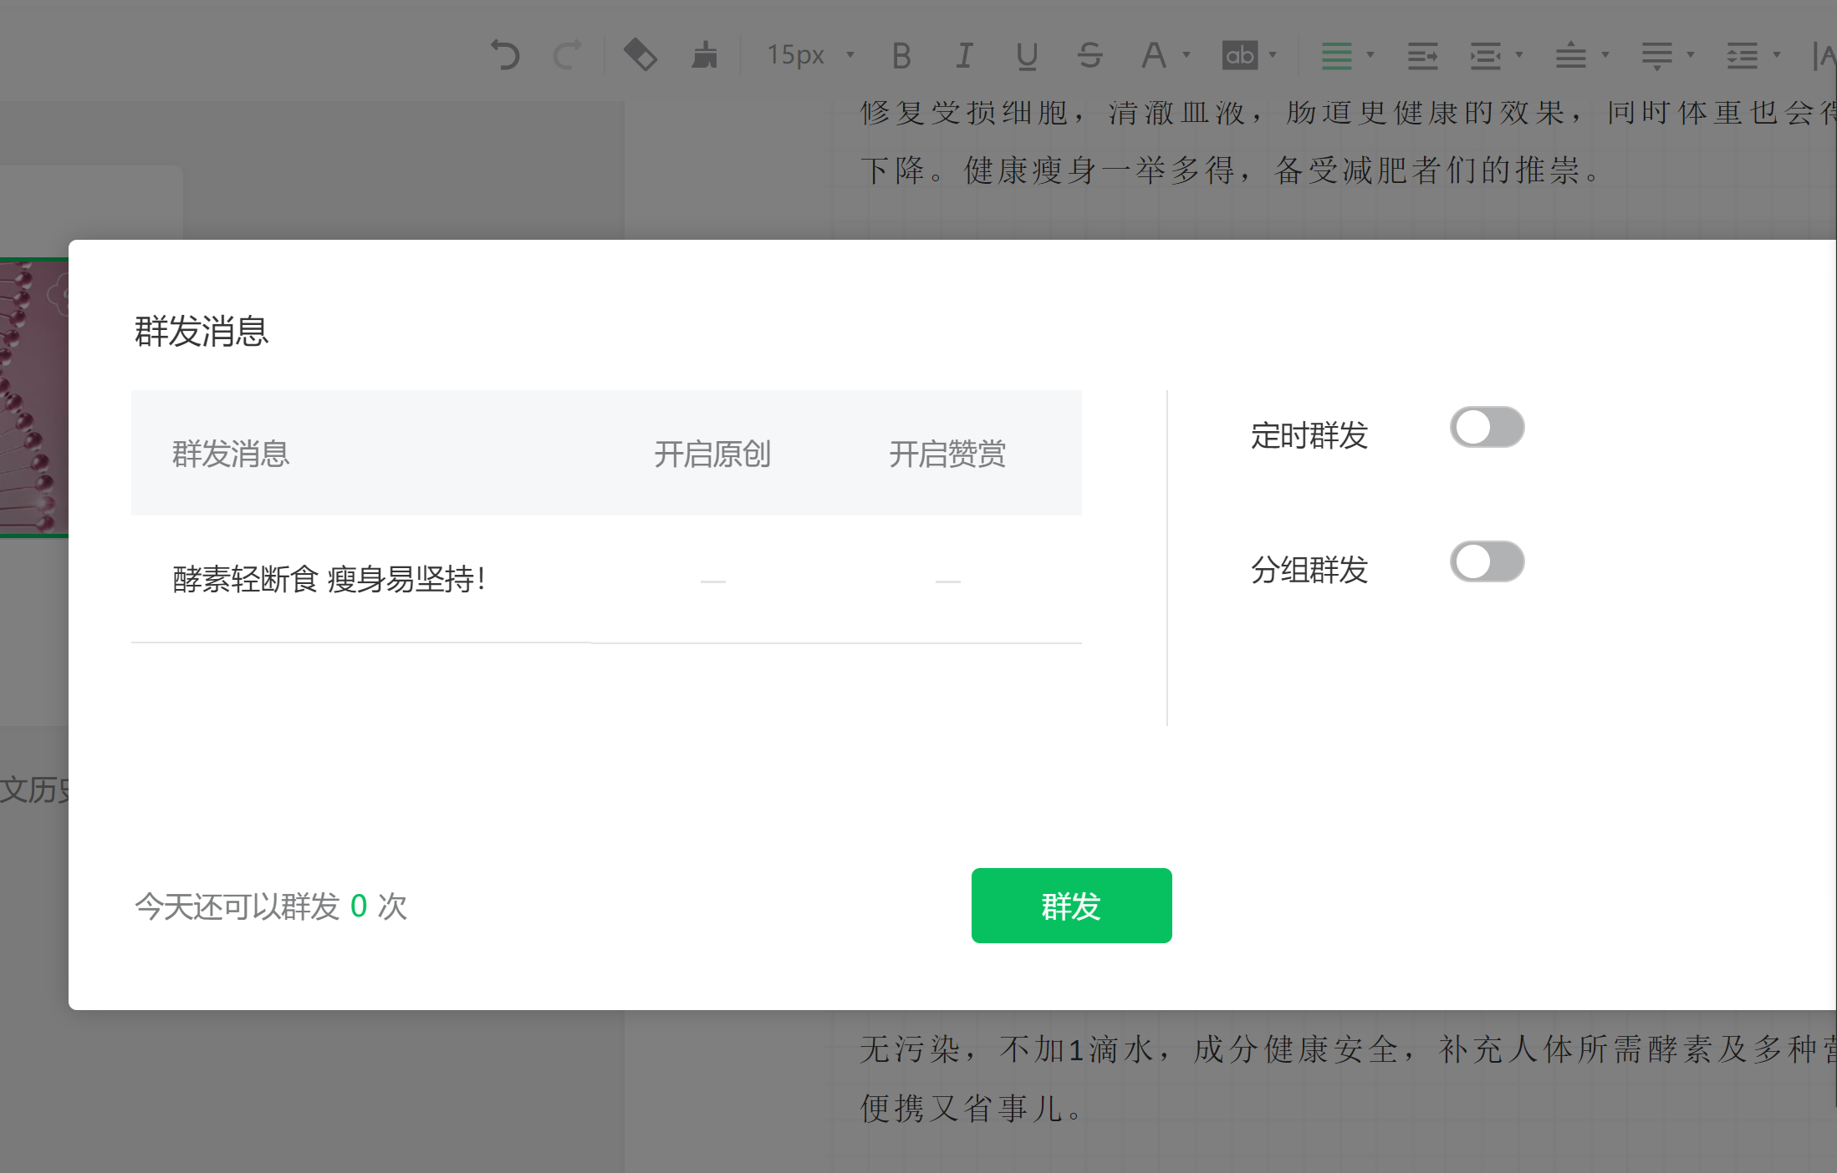Click the redo arrow icon
The width and height of the screenshot is (1837, 1173).
pyautogui.click(x=567, y=56)
